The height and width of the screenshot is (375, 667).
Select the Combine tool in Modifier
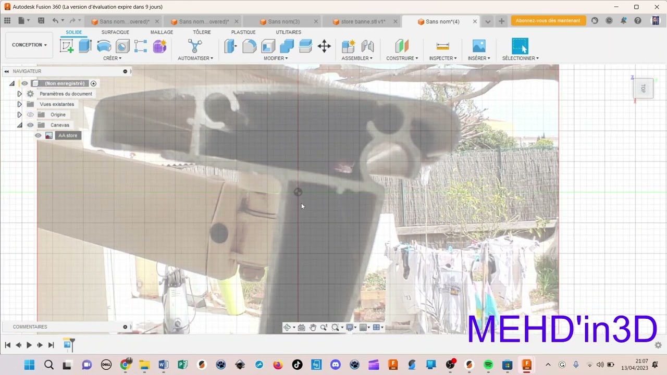pyautogui.click(x=287, y=46)
